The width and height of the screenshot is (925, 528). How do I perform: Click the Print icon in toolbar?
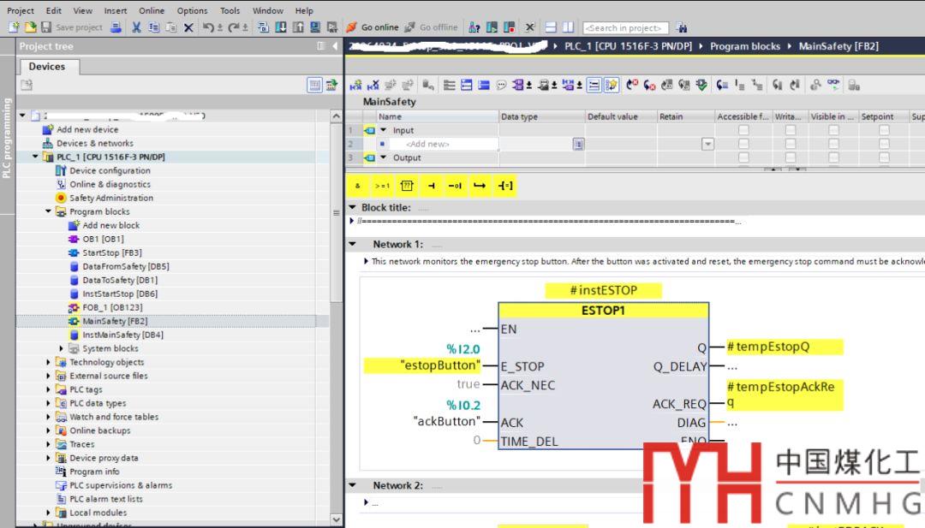click(x=116, y=27)
